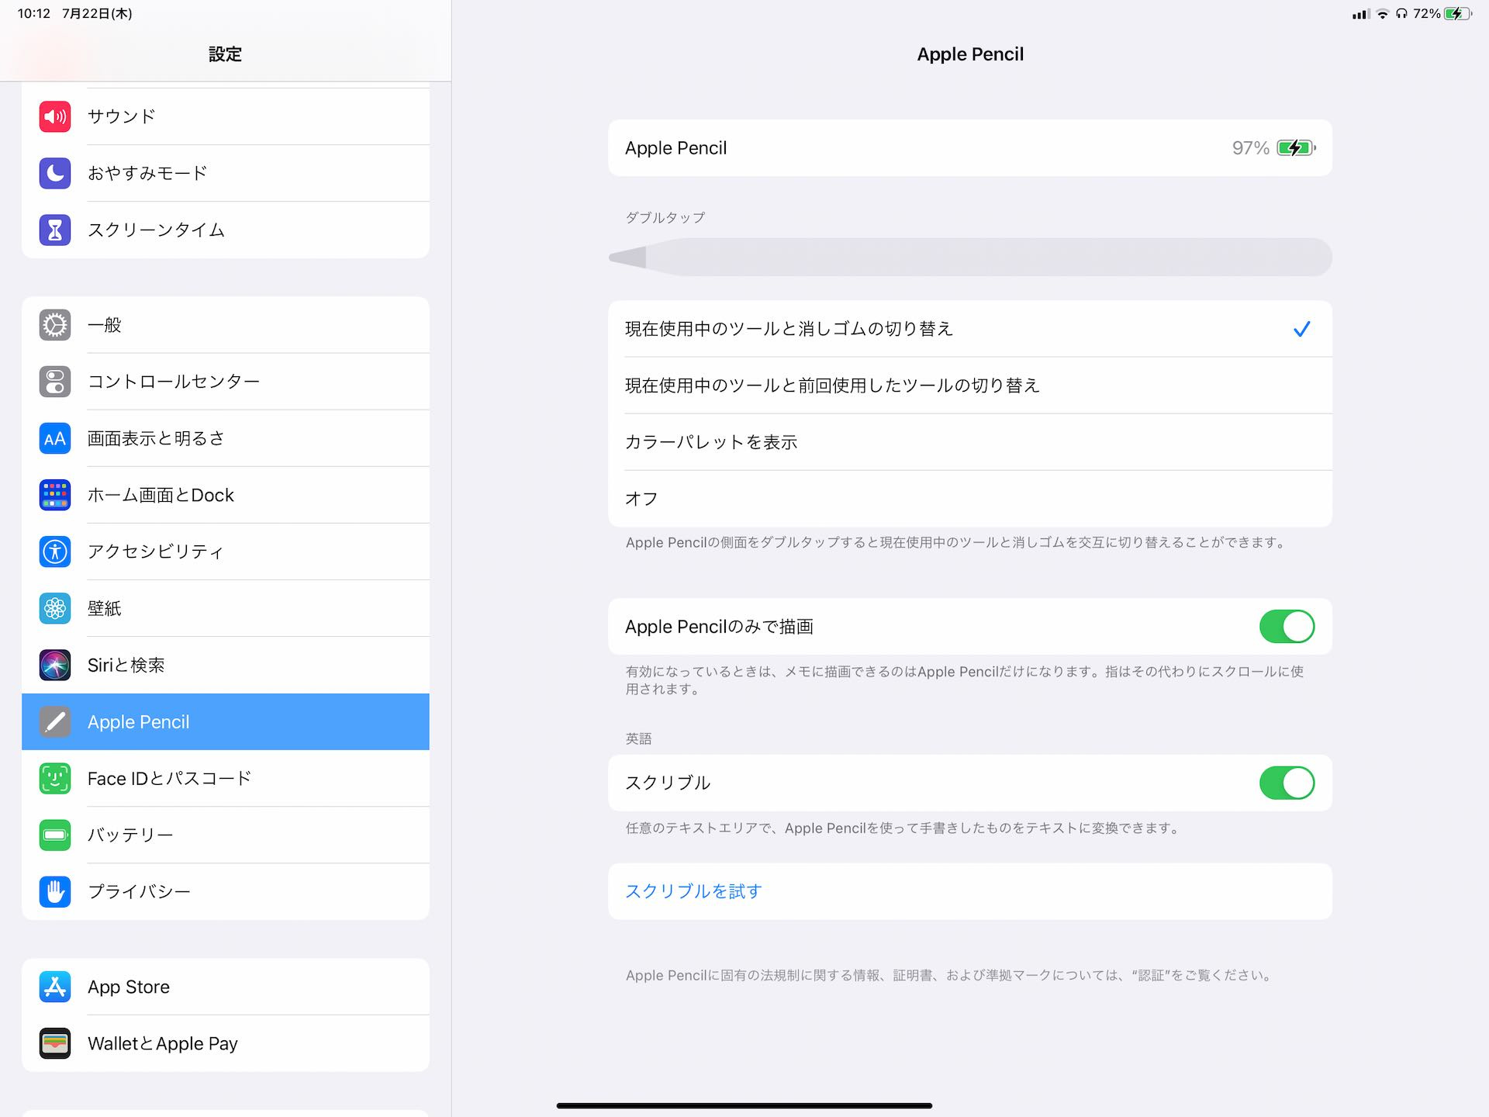Open Face IDとパスコード settings

(x=226, y=778)
